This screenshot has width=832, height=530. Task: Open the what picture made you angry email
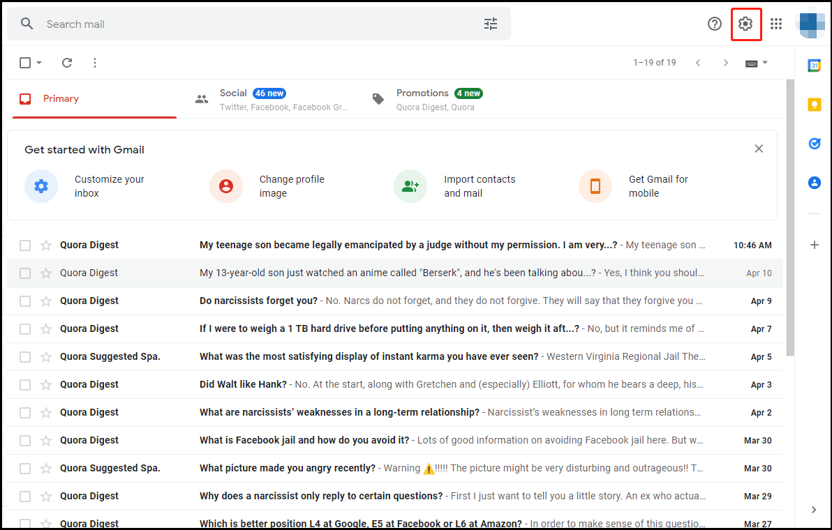(x=395, y=469)
